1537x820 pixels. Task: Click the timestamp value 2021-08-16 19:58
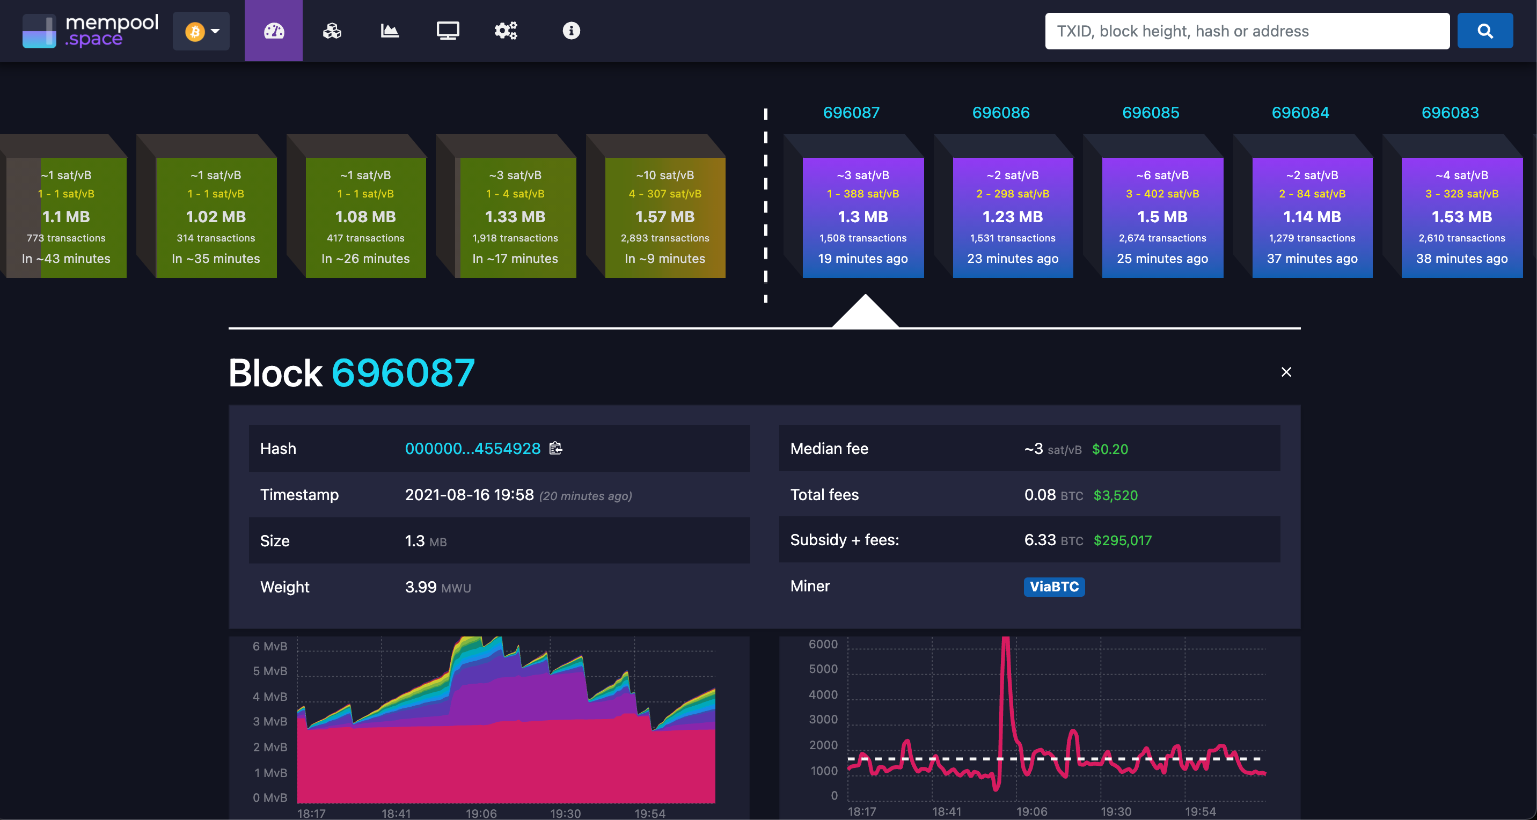[469, 495]
